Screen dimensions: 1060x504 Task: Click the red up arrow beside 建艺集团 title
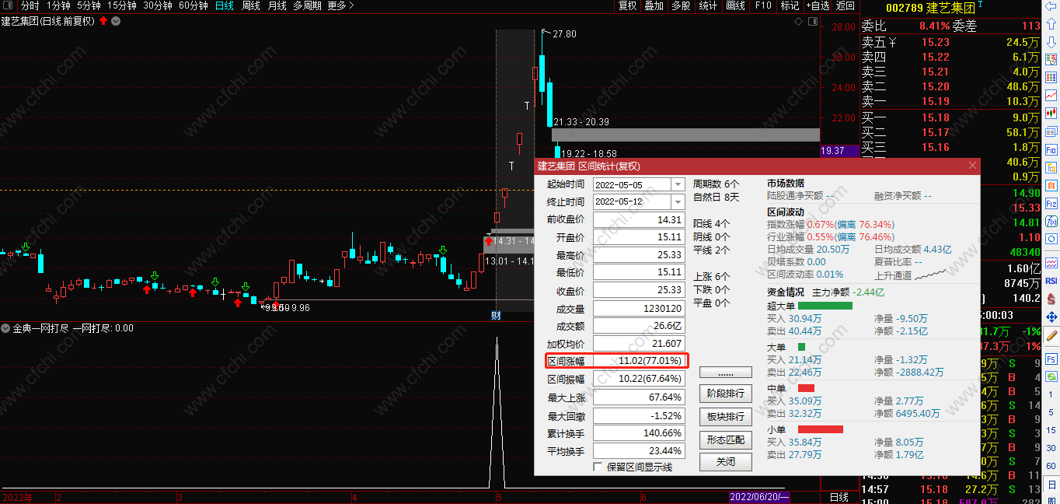tap(103, 21)
